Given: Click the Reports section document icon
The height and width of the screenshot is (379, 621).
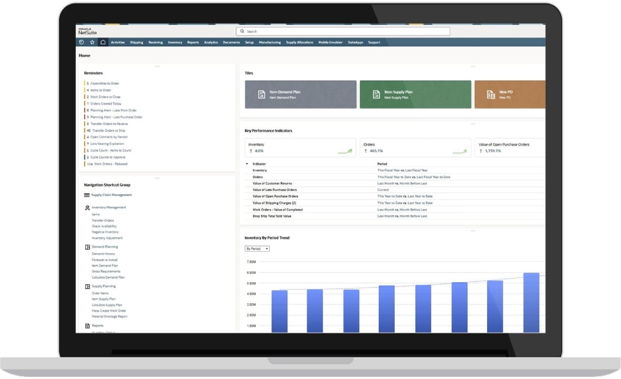Looking at the screenshot, I should [87, 326].
